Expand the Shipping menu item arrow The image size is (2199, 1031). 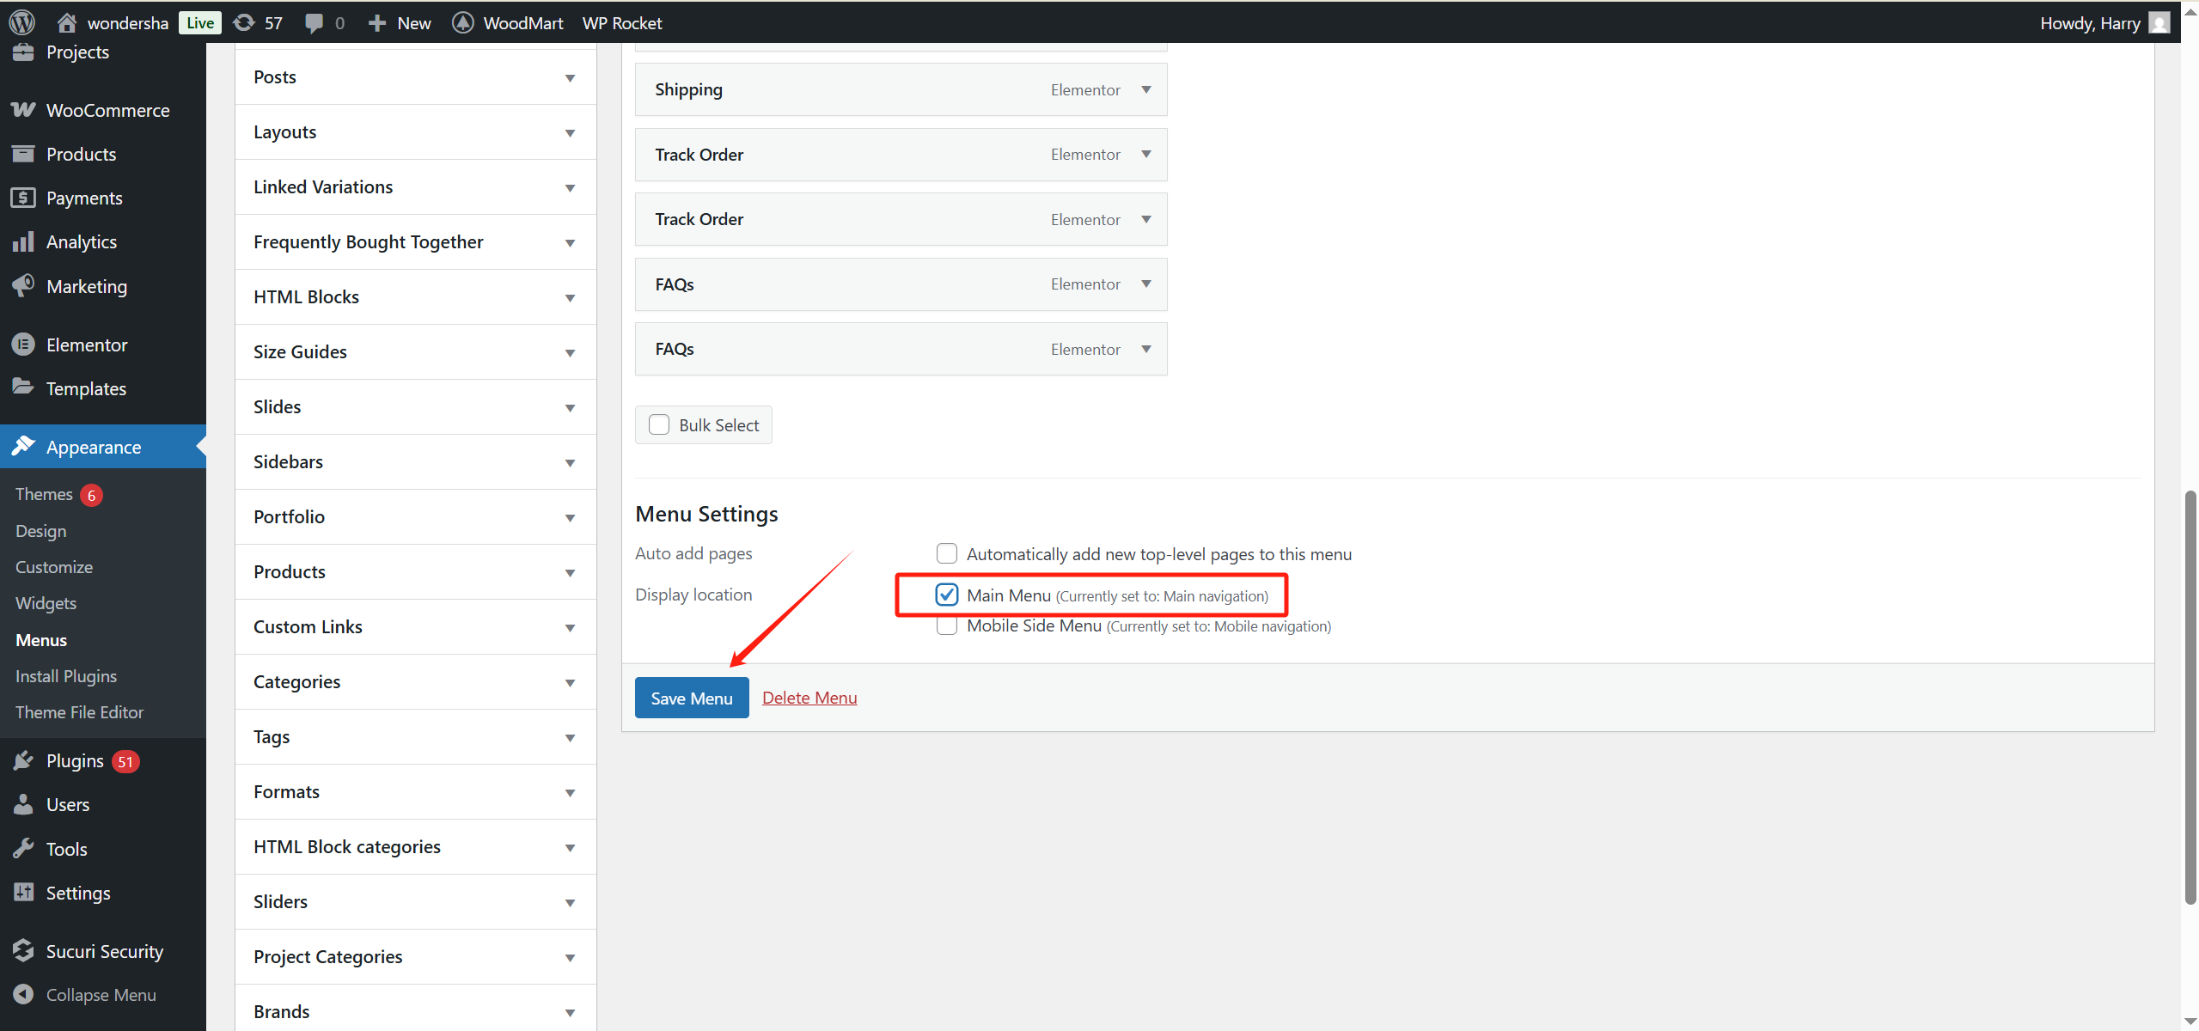1145,89
